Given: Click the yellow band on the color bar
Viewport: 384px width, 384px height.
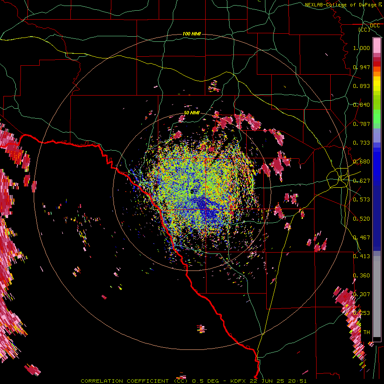Looking at the screenshot, I should [x=377, y=84].
